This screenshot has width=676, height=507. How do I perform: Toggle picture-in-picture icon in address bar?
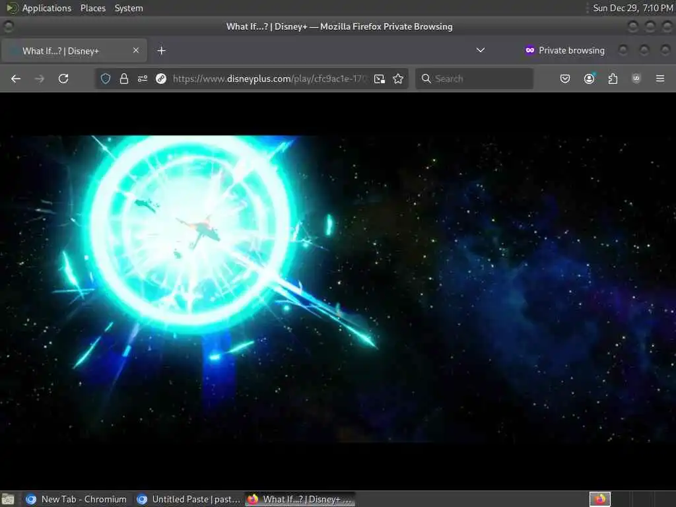pyautogui.click(x=380, y=79)
